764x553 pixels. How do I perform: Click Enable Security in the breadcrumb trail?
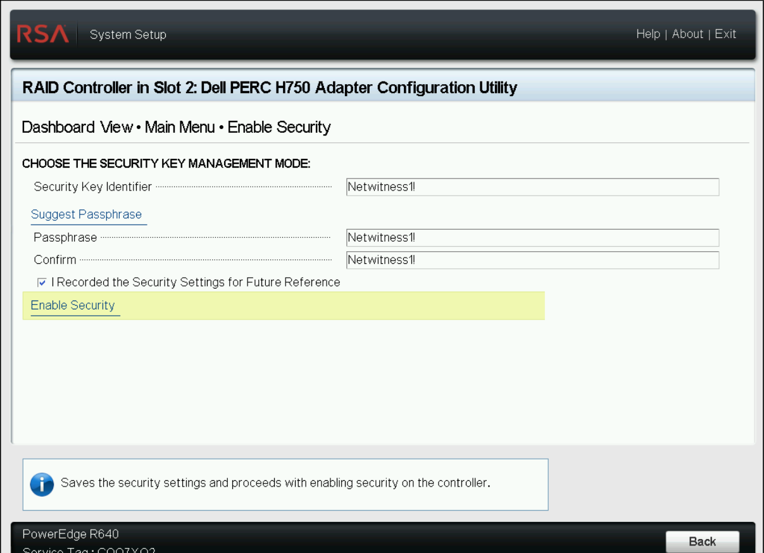click(x=279, y=127)
